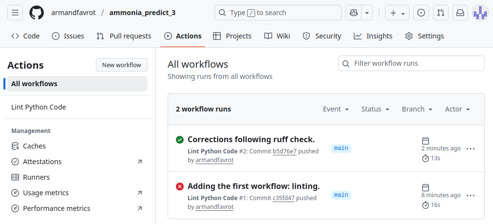Open the create new plus dropdown
This screenshot has width=493, height=224.
pos(397,13)
